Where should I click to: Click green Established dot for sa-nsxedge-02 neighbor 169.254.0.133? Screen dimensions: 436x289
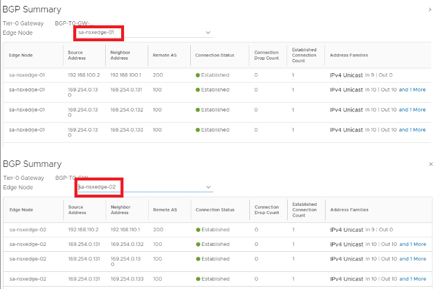[198, 279]
